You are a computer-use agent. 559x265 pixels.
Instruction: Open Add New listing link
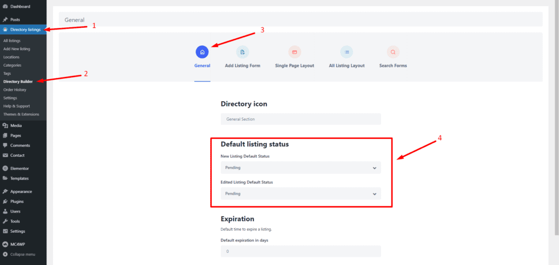pyautogui.click(x=17, y=49)
